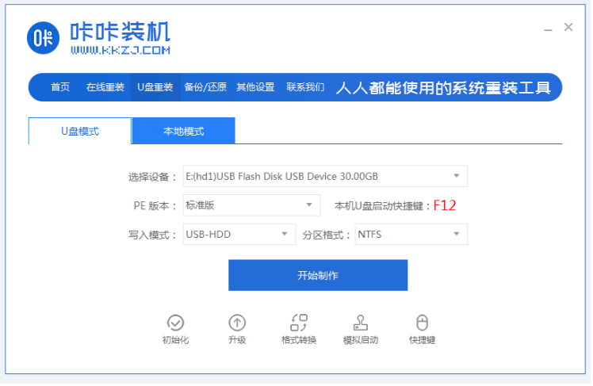Click the WWW.KKZJ.COM website text
This screenshot has width=593, height=386.
point(121,51)
